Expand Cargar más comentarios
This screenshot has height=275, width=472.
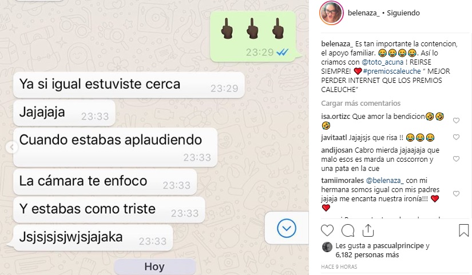pos(360,103)
